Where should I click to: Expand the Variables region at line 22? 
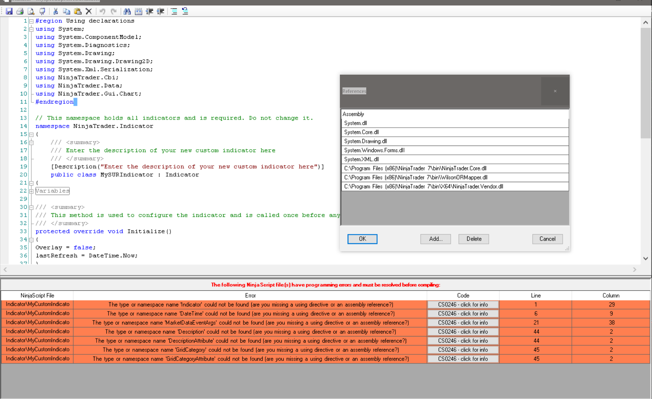click(x=31, y=191)
